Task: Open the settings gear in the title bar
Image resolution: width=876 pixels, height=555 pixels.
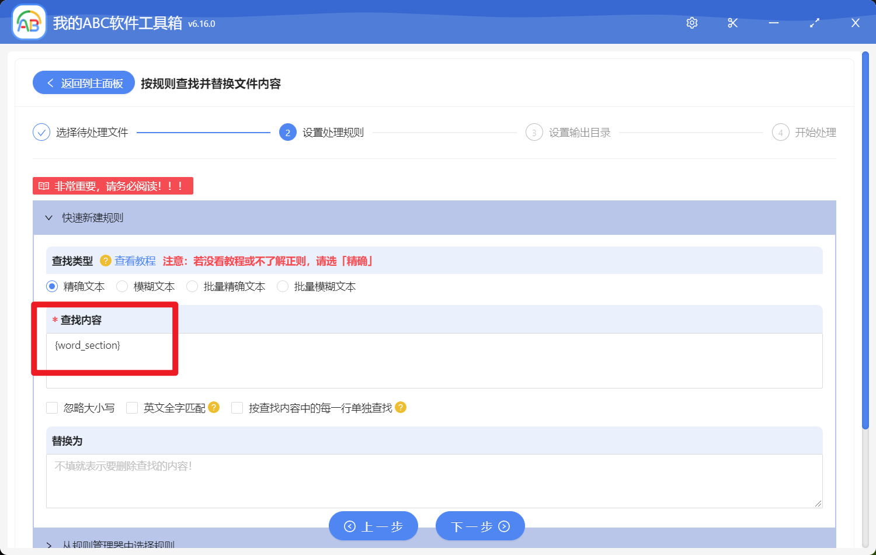Action: point(691,23)
